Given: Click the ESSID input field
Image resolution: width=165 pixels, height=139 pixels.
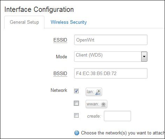Looking at the screenshot, I should pos(111,40).
